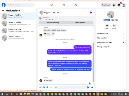Open the Dapper - 2 bd 2 ba conversation

18,16
